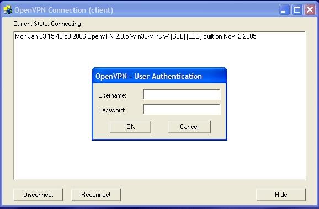The image size is (319, 209).
Task: Confirm credentials with the OK button
Action: click(130, 127)
